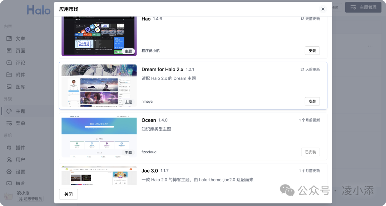The height and width of the screenshot is (206, 386).
Task: Click the 超级管理员 role badge
Action: point(30,199)
